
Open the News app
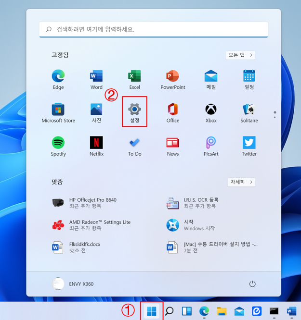[173, 146]
